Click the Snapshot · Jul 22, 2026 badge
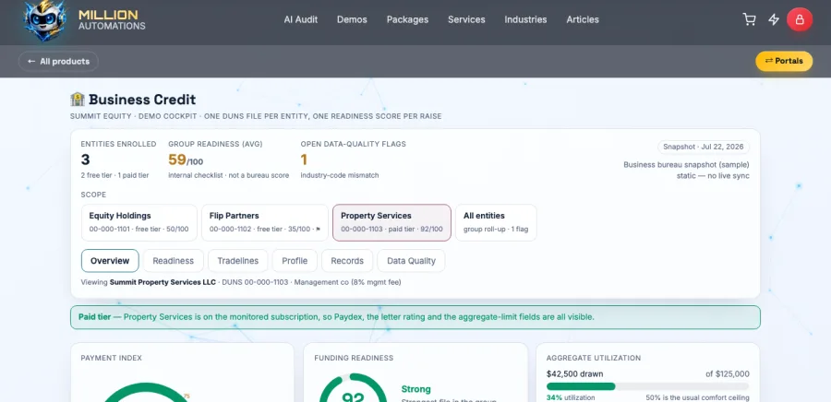The image size is (831, 402). [704, 147]
